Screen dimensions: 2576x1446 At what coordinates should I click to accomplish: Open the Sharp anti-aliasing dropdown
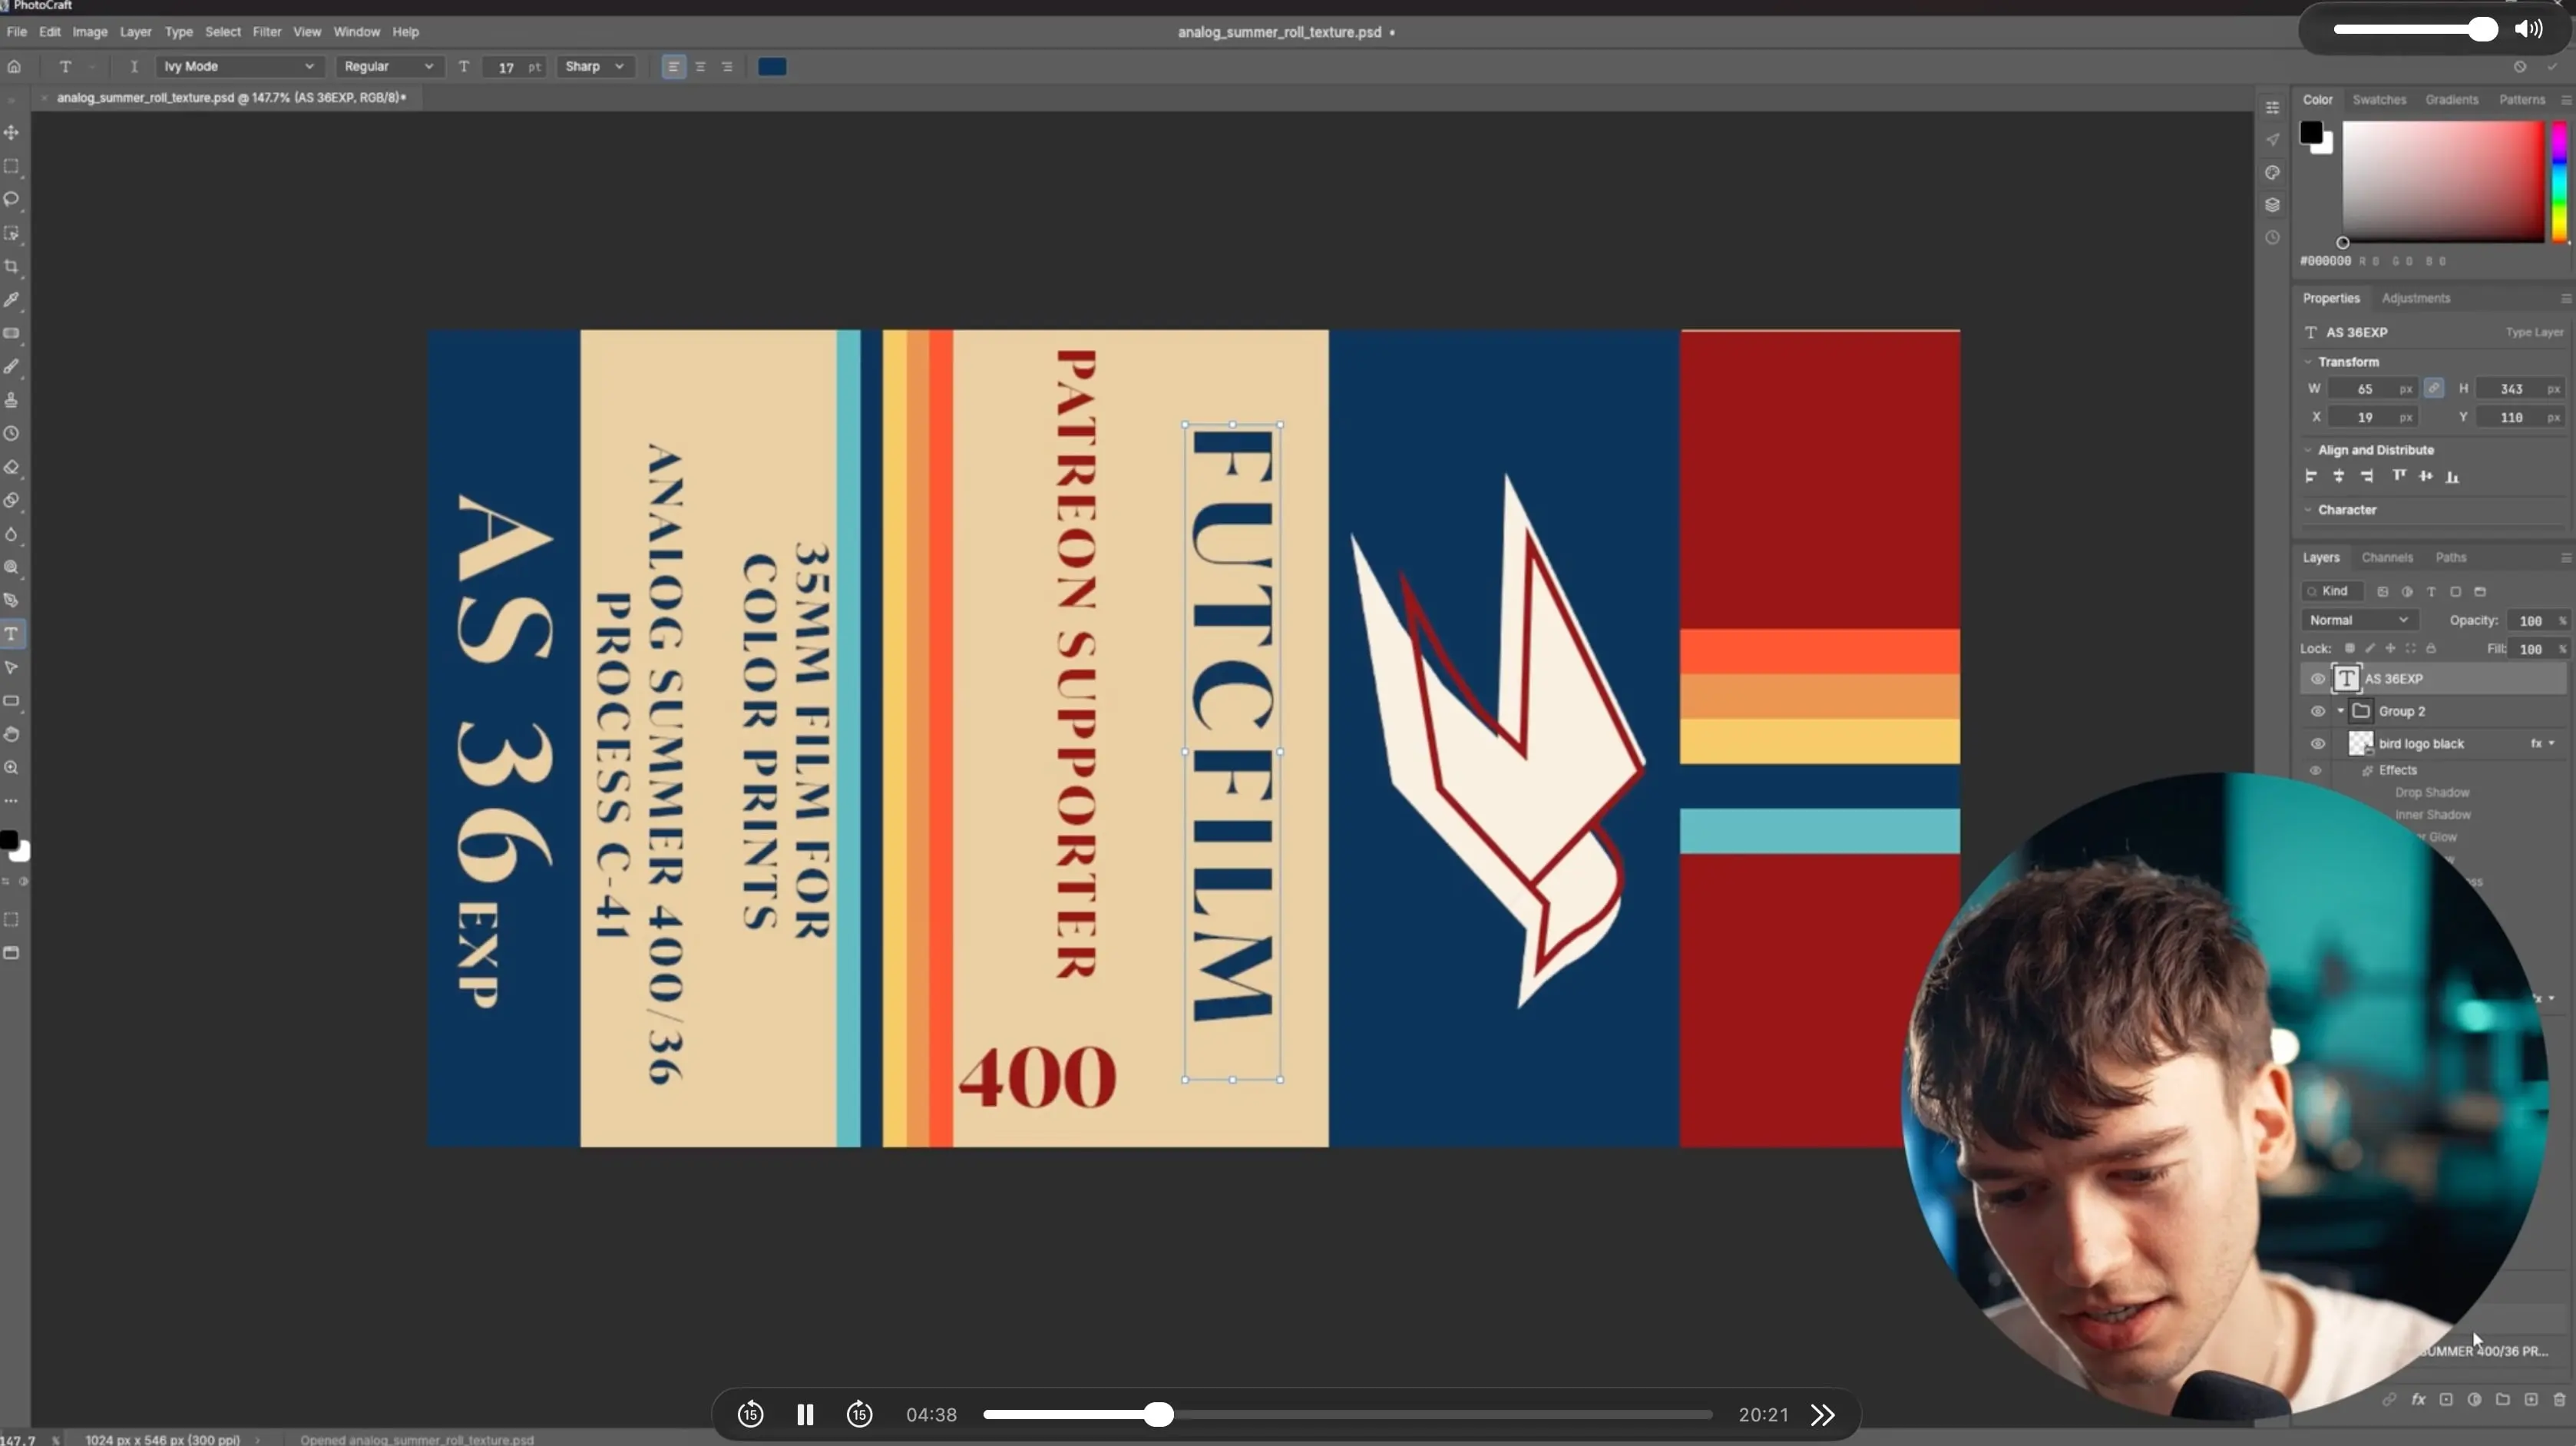pos(594,67)
